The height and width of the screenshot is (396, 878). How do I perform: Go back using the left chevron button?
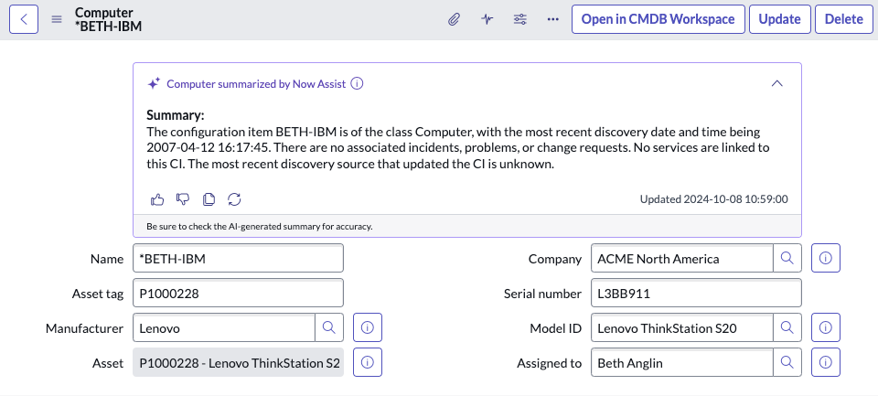click(x=24, y=19)
